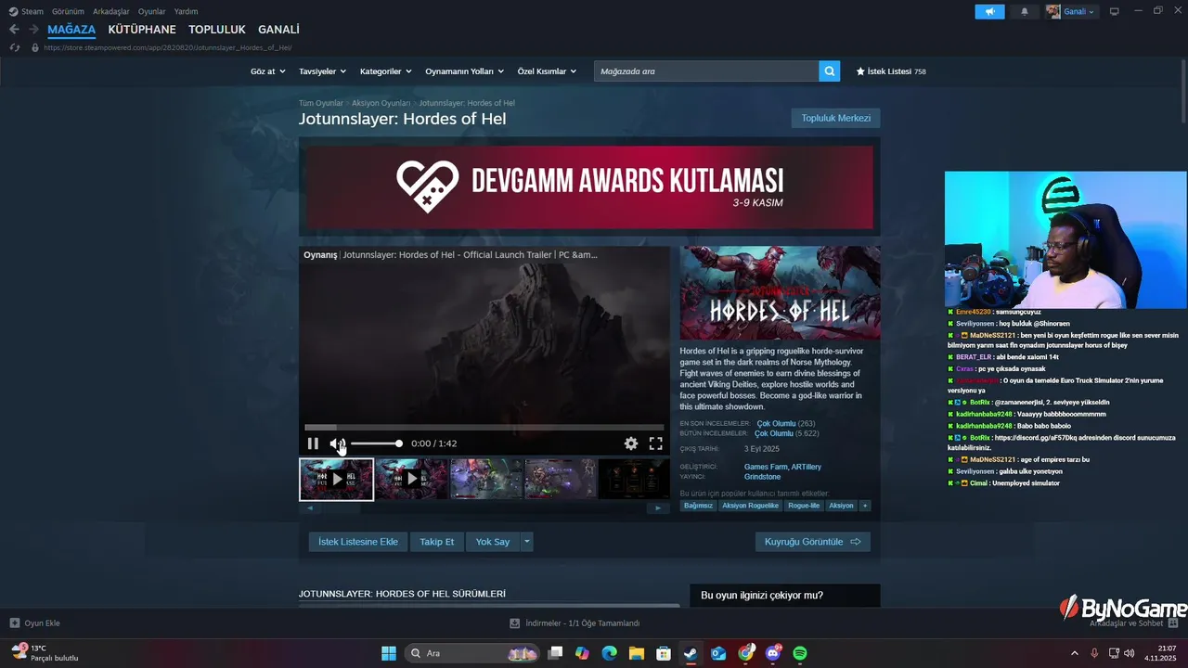Open Microsoft Edge from the taskbar

609,653
